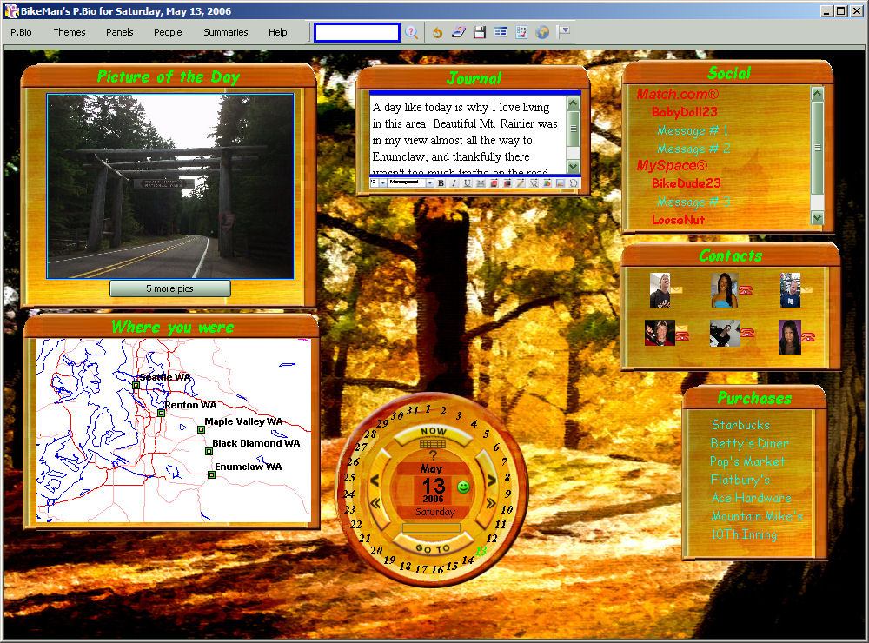The image size is (869, 643).
Task: Open the Themes menu
Action: (70, 32)
